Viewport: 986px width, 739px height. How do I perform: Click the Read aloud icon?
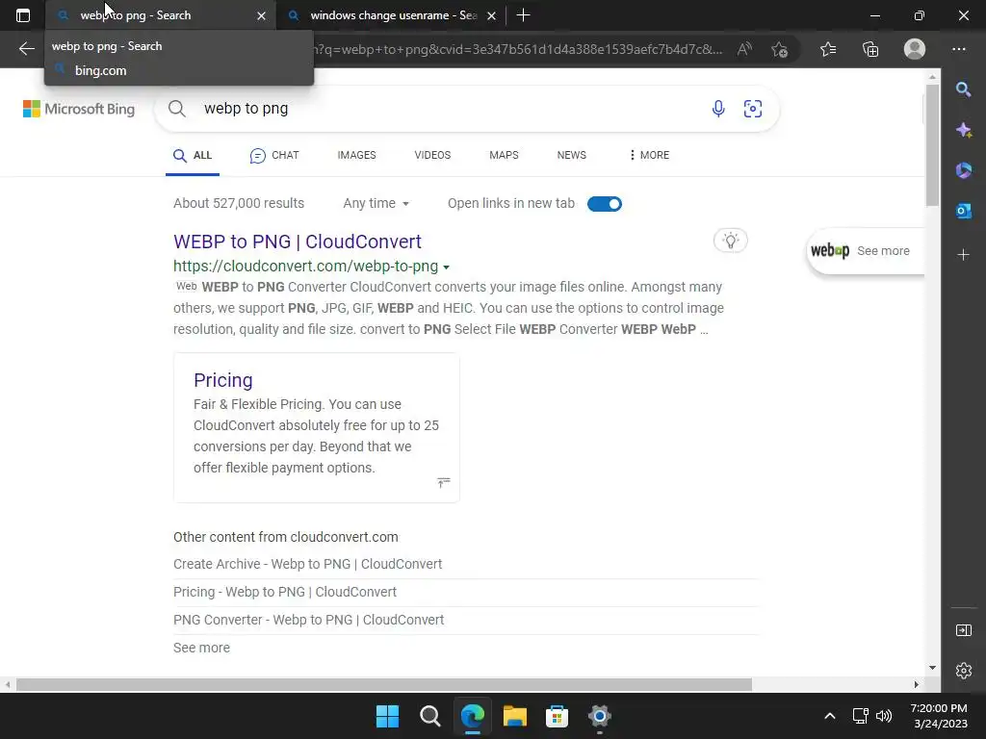point(744,49)
